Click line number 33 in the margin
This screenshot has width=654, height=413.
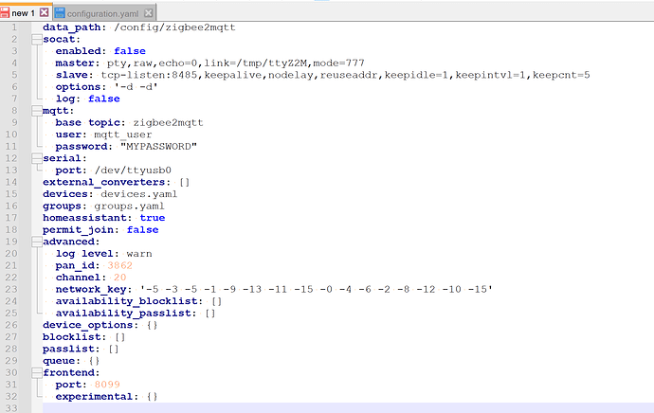(x=11, y=408)
